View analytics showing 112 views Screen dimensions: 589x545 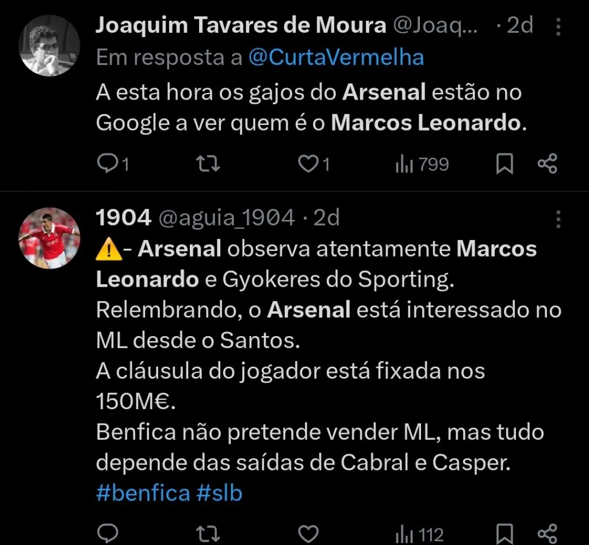pyautogui.click(x=404, y=532)
